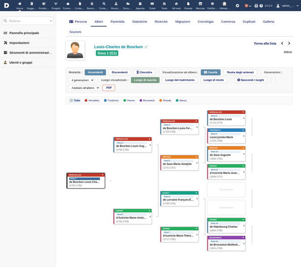Switch to the Migrazioni tab
This screenshot has height=267, width=301.
(x=182, y=21)
